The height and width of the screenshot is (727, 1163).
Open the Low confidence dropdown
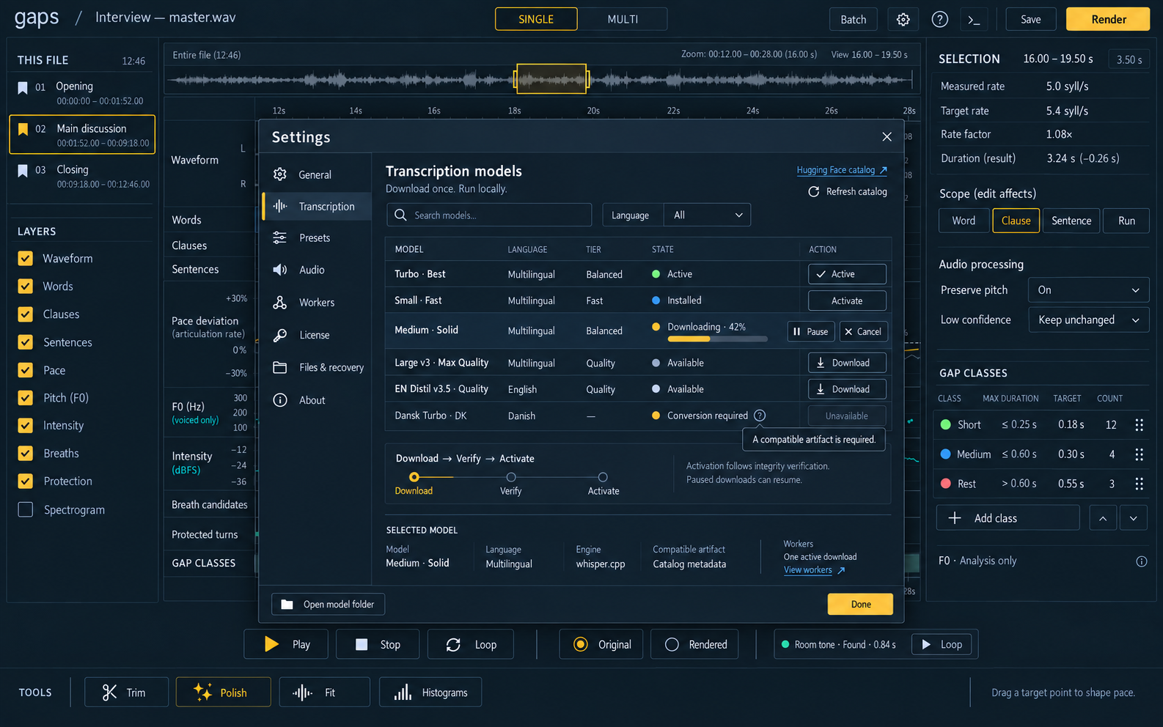point(1088,320)
